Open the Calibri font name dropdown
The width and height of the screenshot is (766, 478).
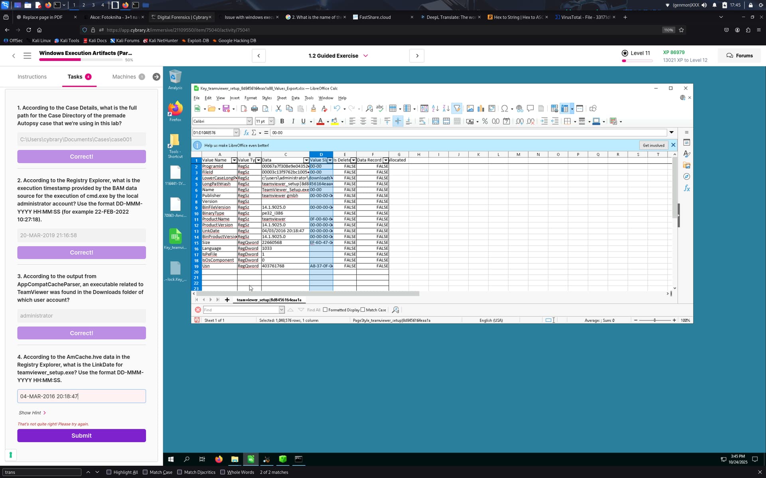249,121
